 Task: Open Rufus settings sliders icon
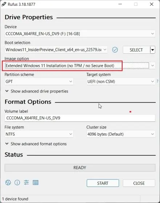click(x=26, y=183)
